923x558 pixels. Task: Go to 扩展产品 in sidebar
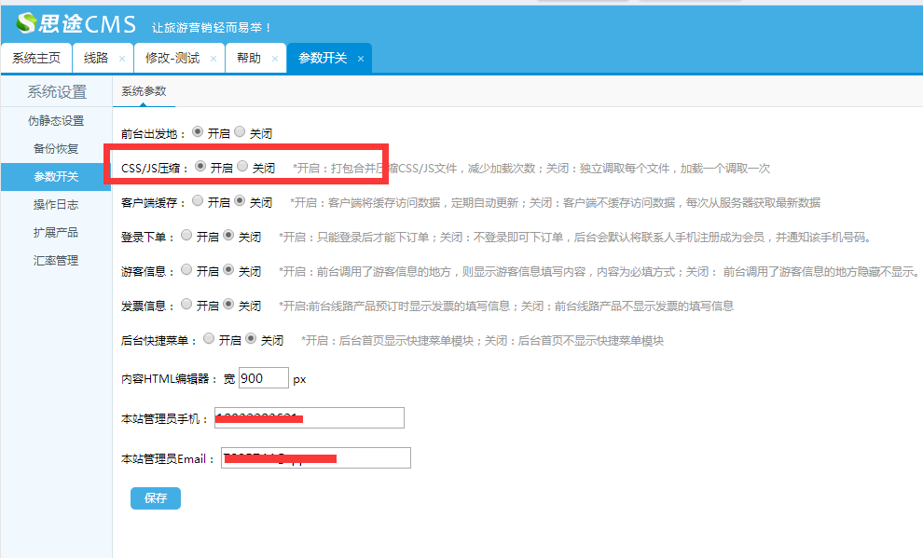[x=56, y=233]
